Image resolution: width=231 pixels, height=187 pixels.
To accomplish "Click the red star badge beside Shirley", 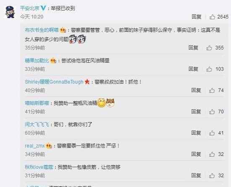I will click(87, 82).
